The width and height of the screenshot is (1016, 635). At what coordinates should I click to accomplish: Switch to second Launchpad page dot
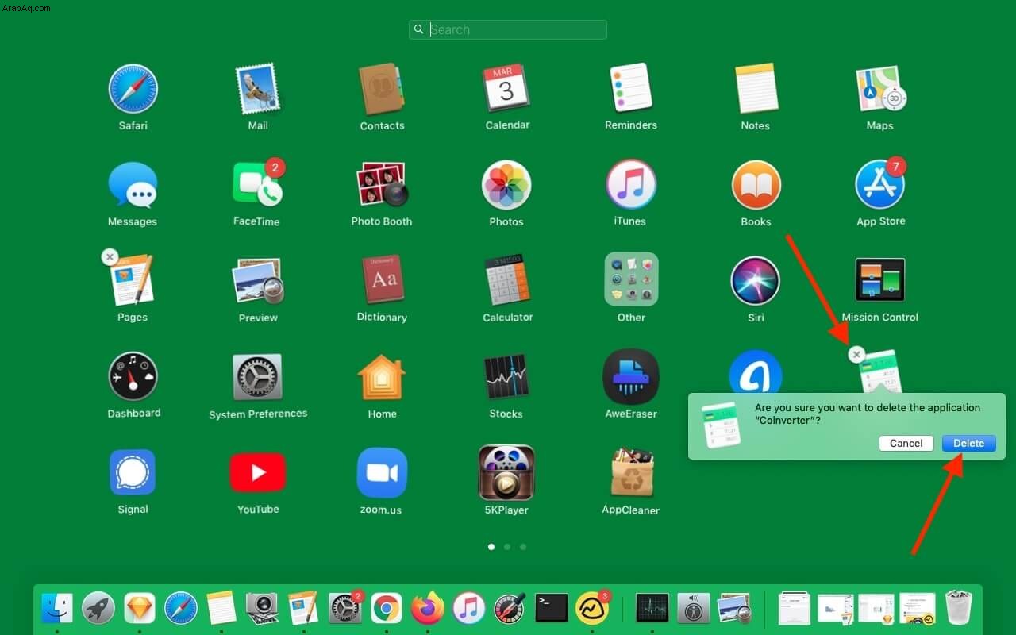click(x=507, y=547)
